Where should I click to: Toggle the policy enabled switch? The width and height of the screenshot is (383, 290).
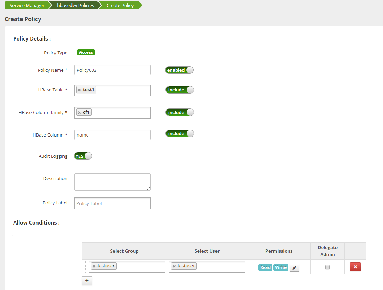[179, 70]
